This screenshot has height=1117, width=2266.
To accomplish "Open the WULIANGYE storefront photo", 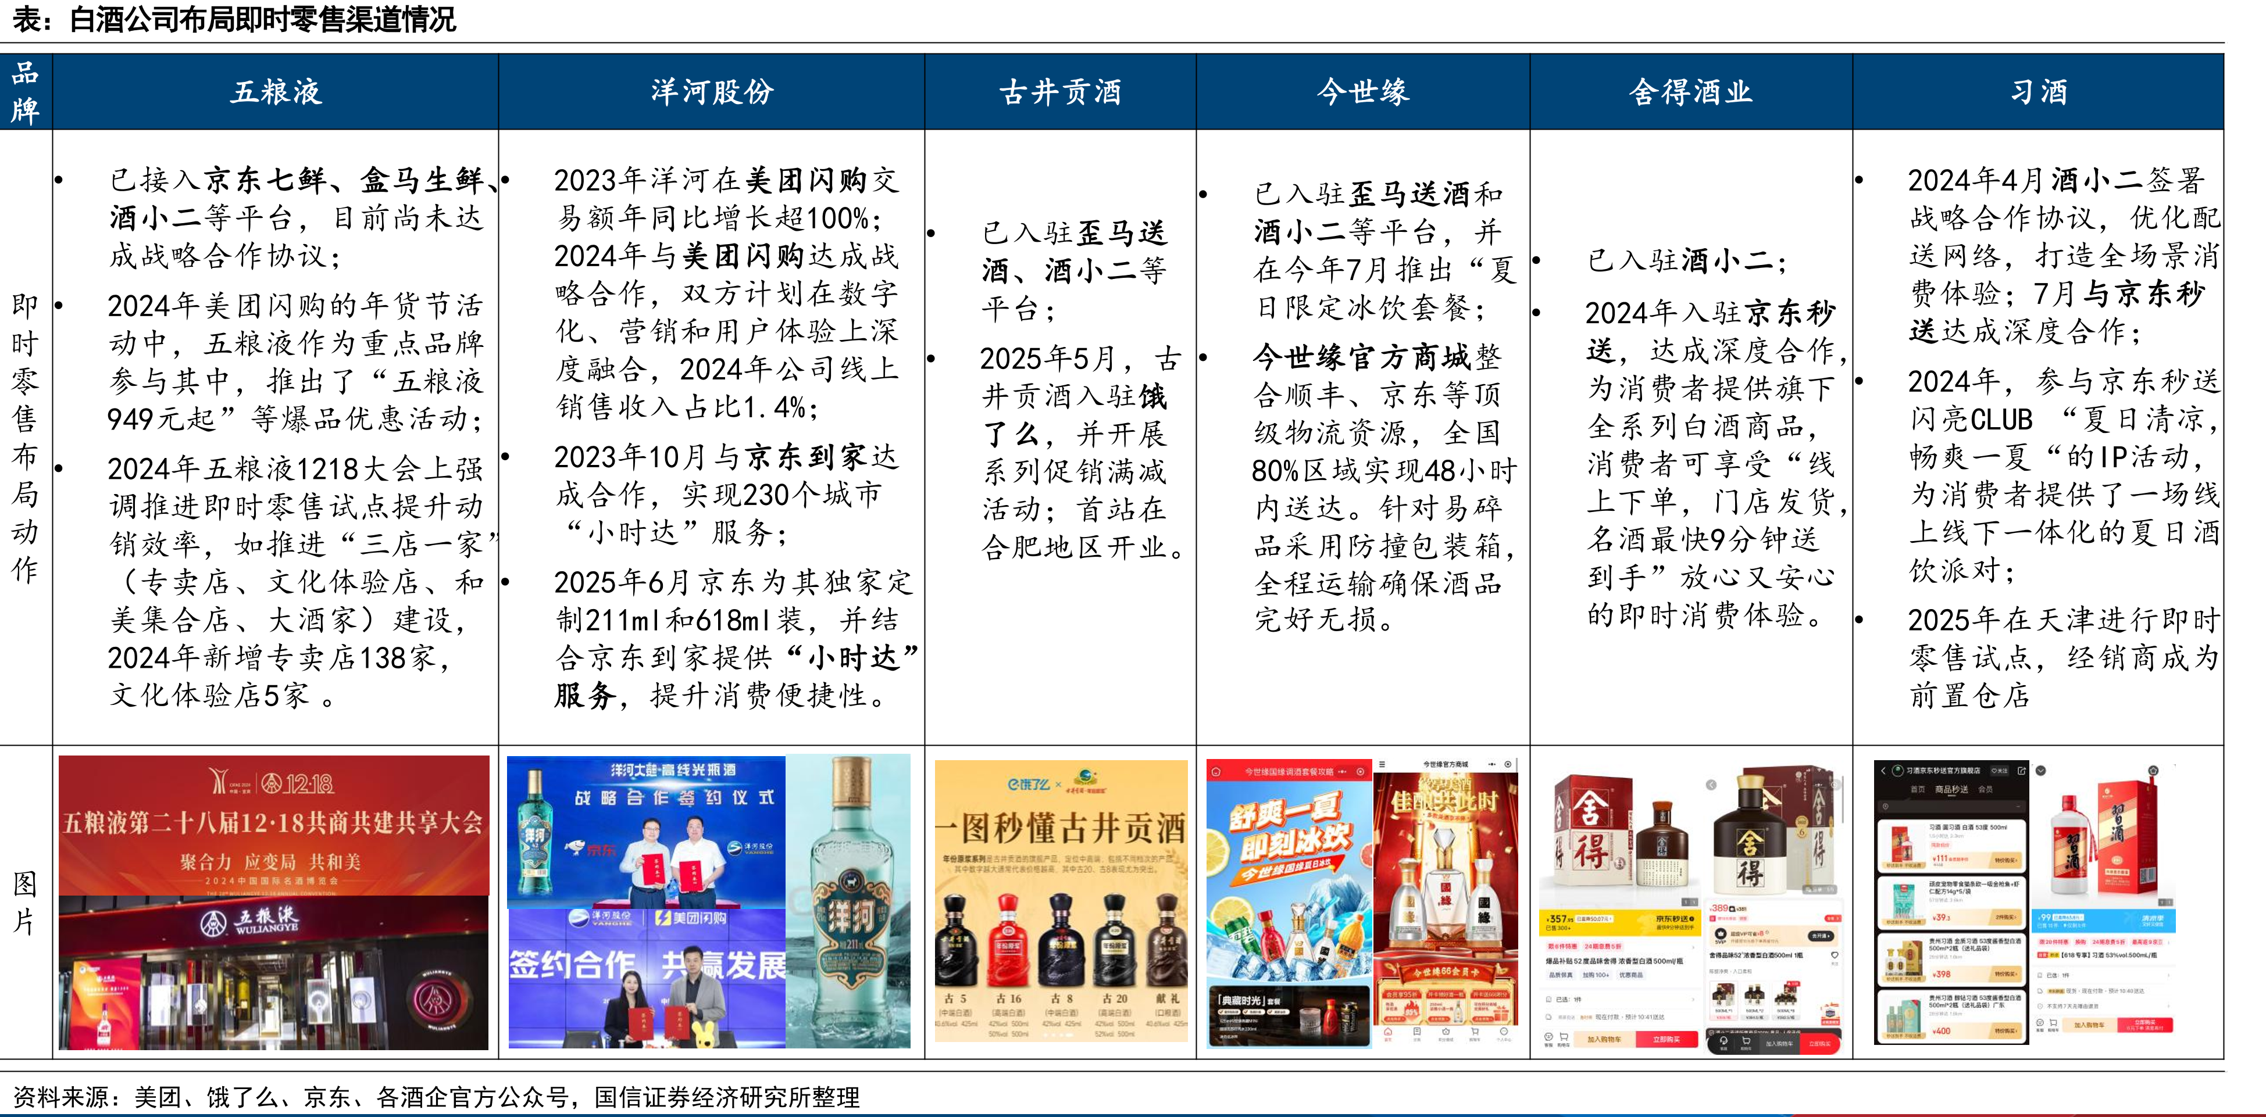I will 273,973.
